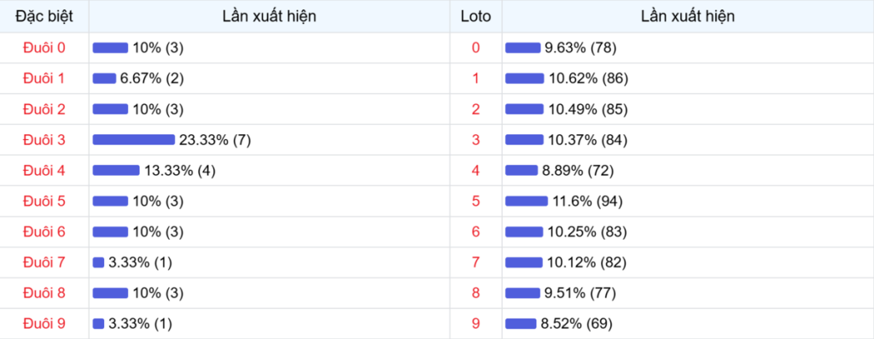The height and width of the screenshot is (339, 874).
Task: Click the Đuôi 9 label
Action: (x=44, y=324)
